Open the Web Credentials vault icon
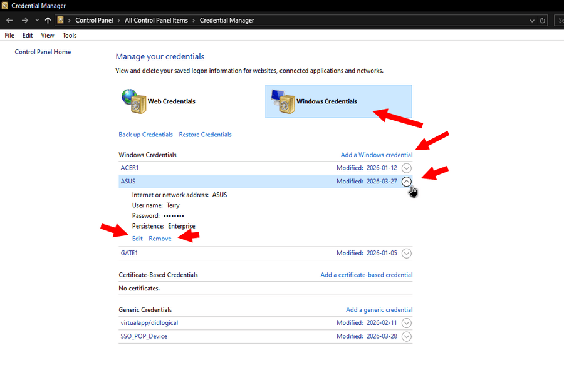Viewport: 564px width, 380px height. tap(133, 101)
